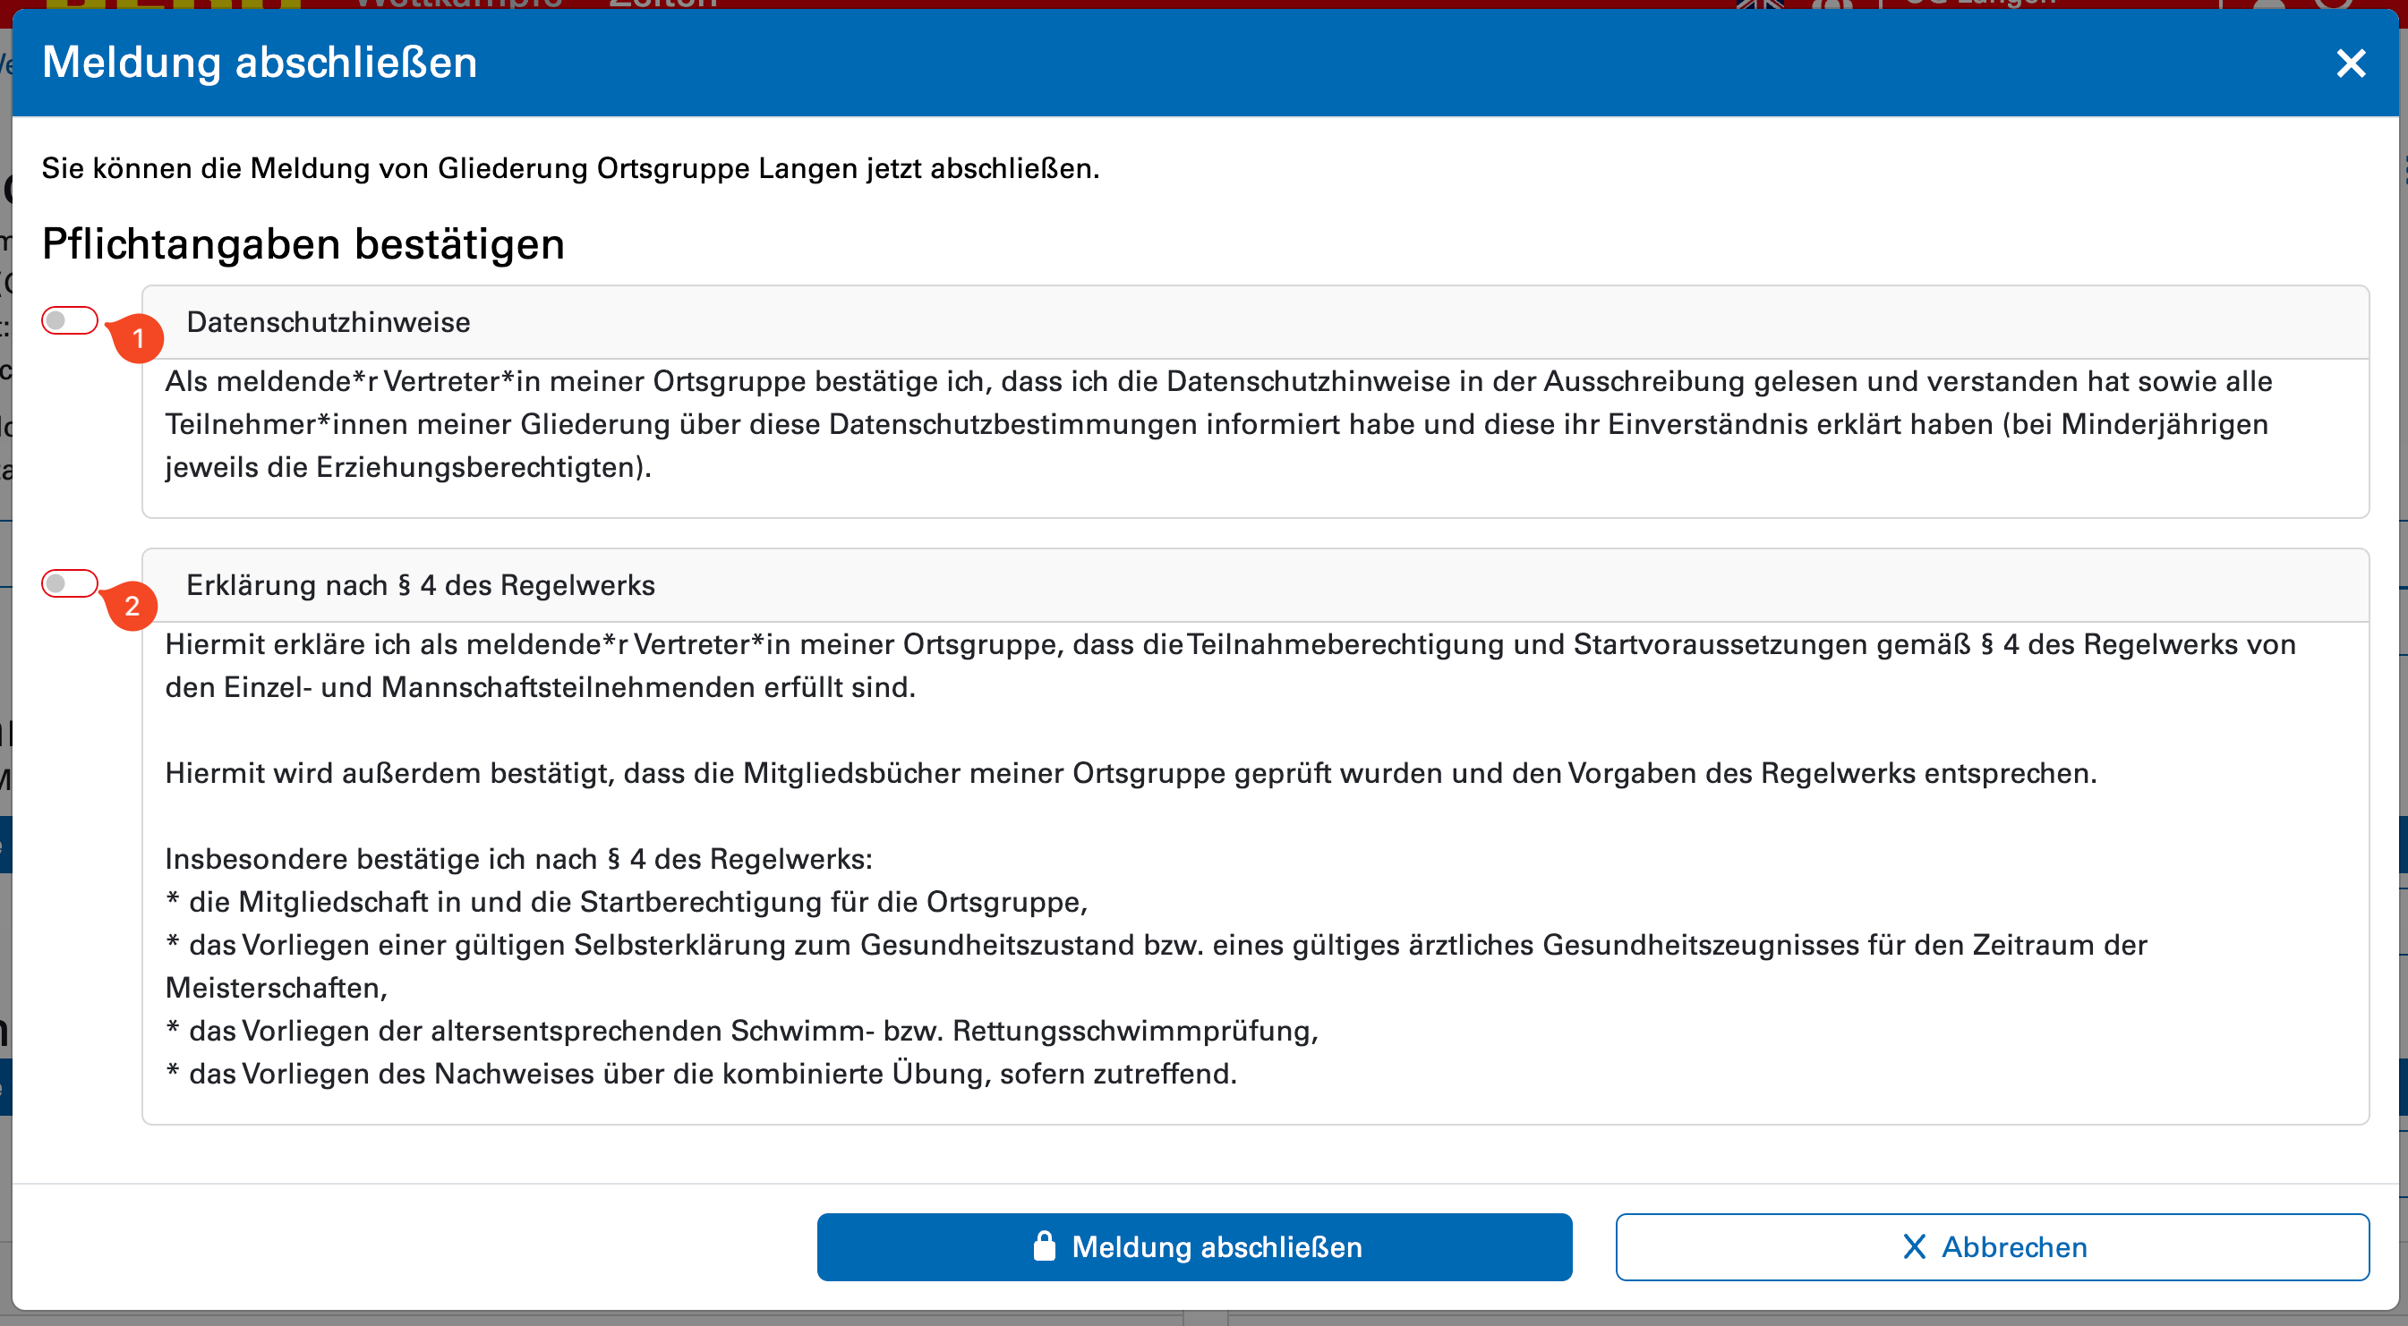2408x1326 pixels.
Task: Click the Pflichtangaben bestätigen heading
Action: 303,244
